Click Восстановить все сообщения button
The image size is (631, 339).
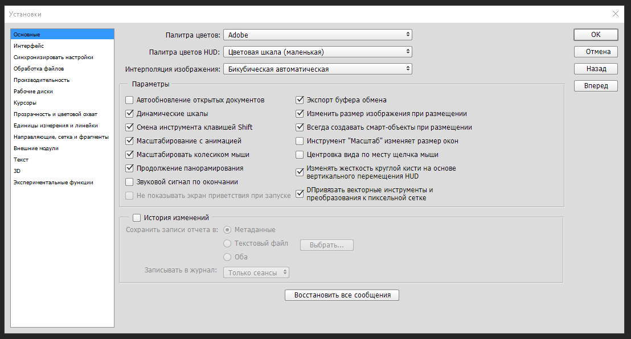(342, 295)
